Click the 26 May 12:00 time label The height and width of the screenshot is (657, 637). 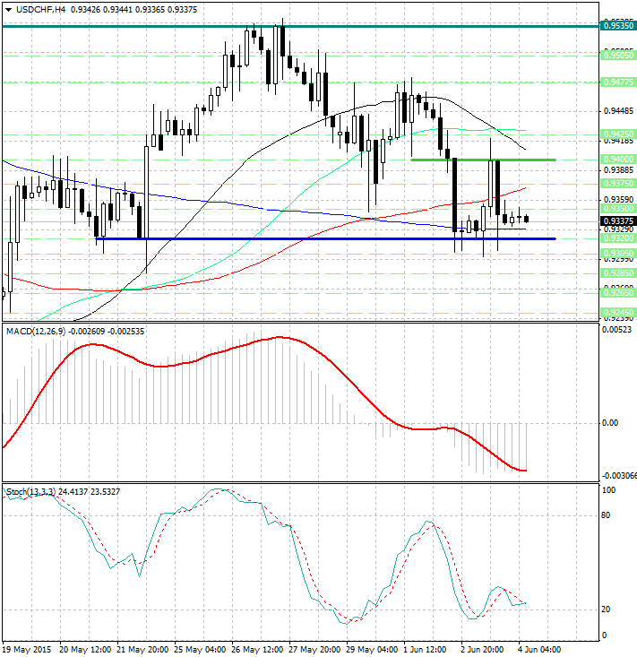tap(257, 650)
